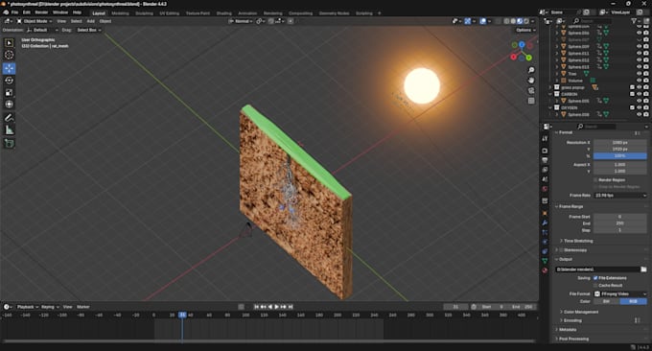
Task: Open the Orientation Default dropdown
Action: coord(41,30)
